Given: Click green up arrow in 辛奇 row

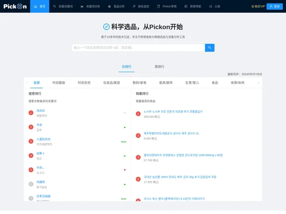Looking at the screenshot, I should tap(125, 127).
